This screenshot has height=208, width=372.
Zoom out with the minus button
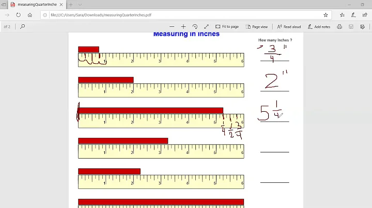172,26
